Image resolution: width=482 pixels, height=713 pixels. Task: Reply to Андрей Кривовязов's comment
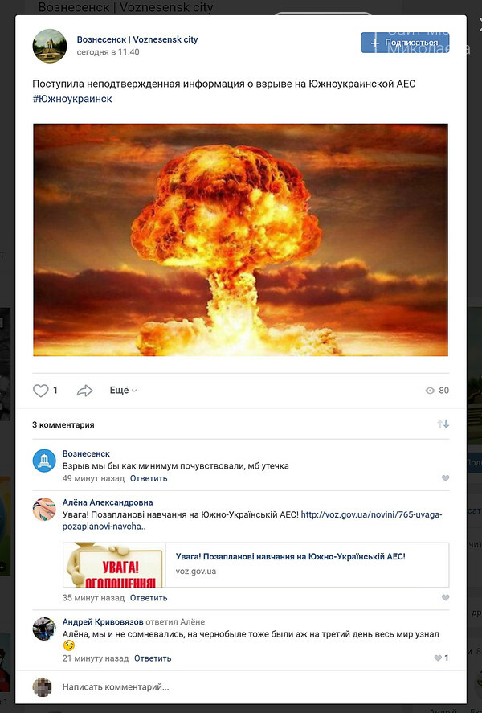point(153,658)
